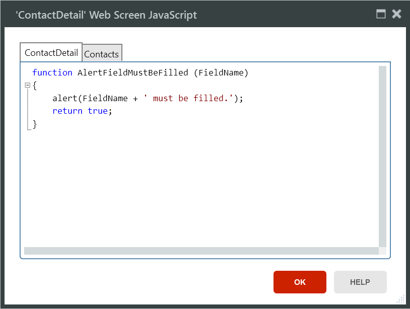Open the Contacts tab

[x=102, y=54]
